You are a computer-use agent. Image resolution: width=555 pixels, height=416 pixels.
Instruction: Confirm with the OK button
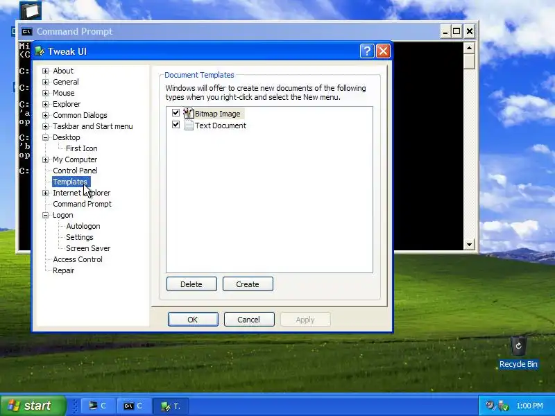[193, 320]
